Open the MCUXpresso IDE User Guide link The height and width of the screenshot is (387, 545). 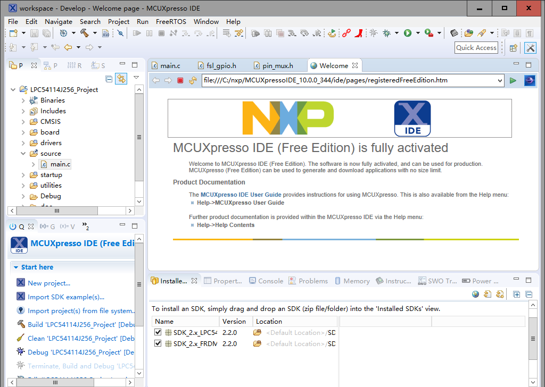click(x=241, y=195)
